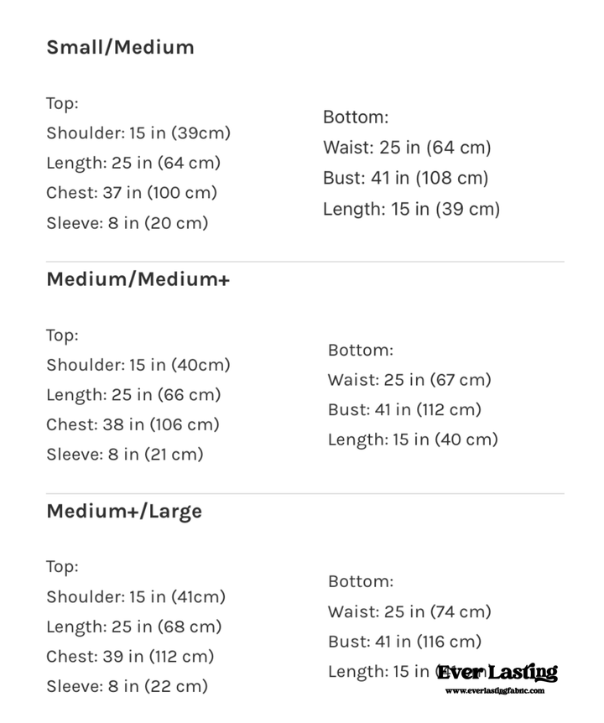Image resolution: width=604 pixels, height=723 pixels.
Task: Click Waist: 25 in (67 cm) text
Action: click(x=409, y=380)
